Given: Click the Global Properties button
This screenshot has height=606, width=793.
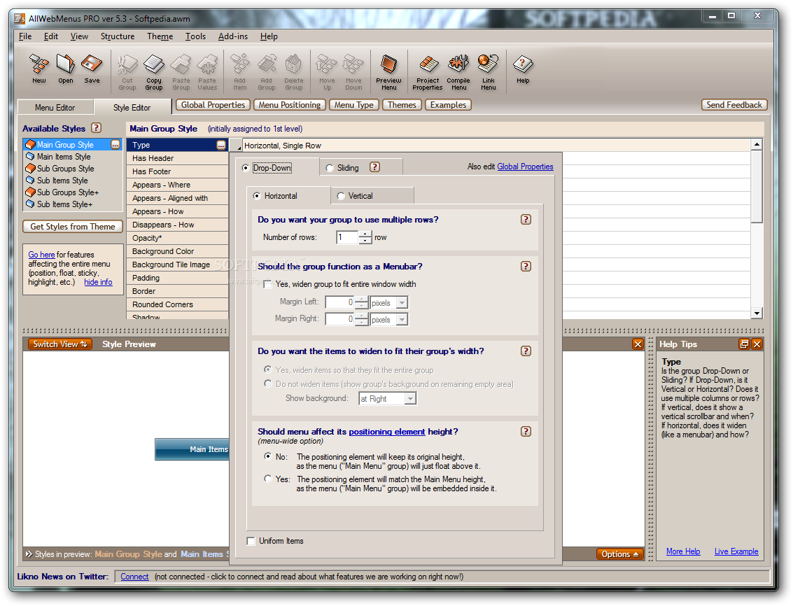Looking at the screenshot, I should [x=213, y=105].
